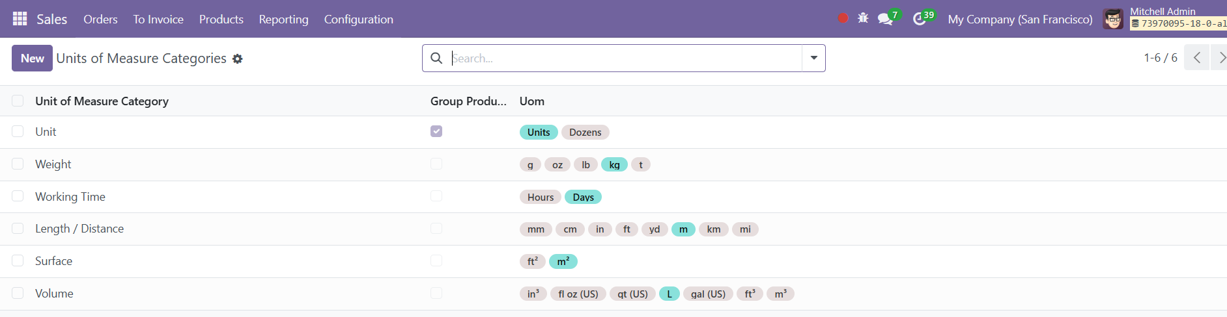Check the select-all header checkbox
This screenshot has height=317, width=1227.
tap(18, 101)
